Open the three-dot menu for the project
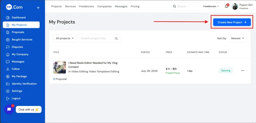The height and width of the screenshot is (123, 256). [242, 71]
